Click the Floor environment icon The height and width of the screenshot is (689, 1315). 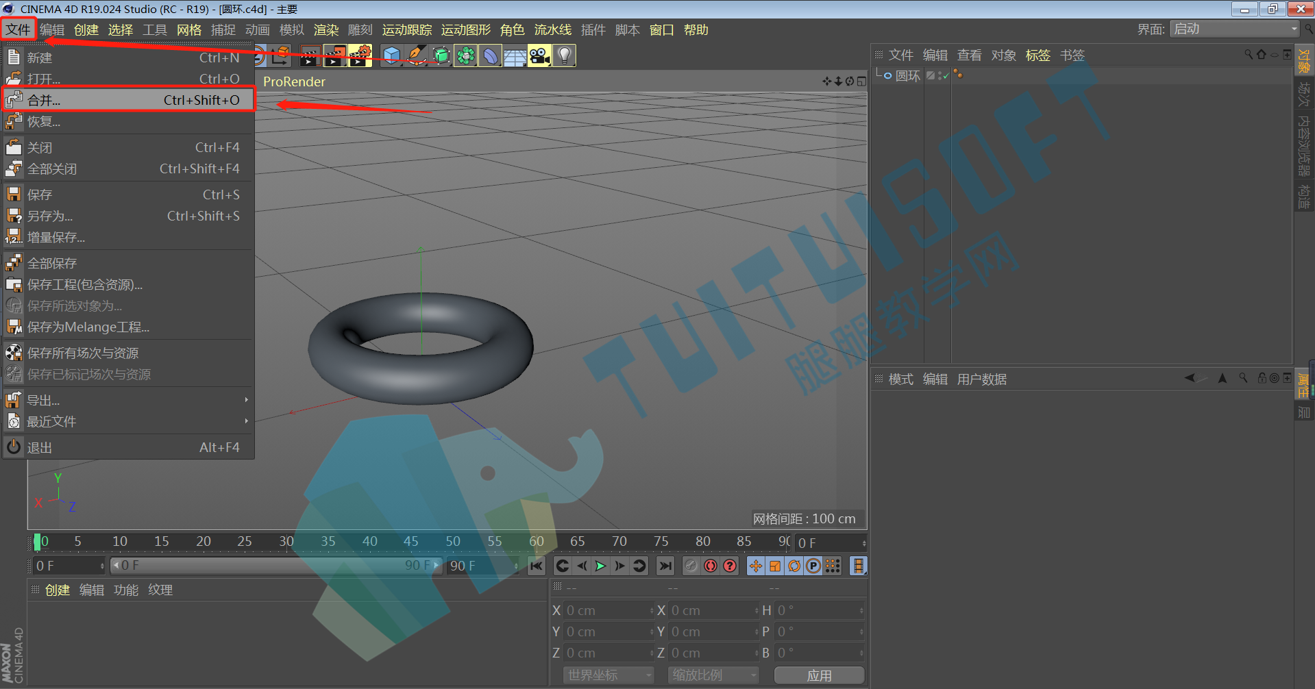click(x=515, y=55)
